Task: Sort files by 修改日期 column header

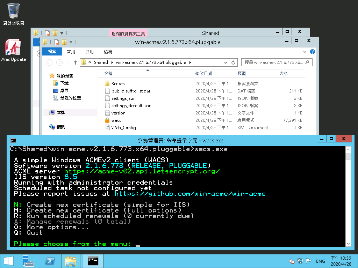Action: (x=204, y=74)
